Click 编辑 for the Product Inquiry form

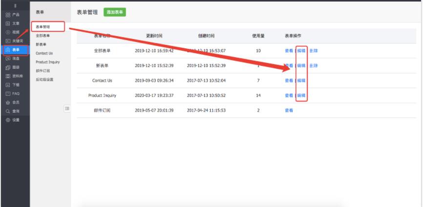tap(301, 96)
